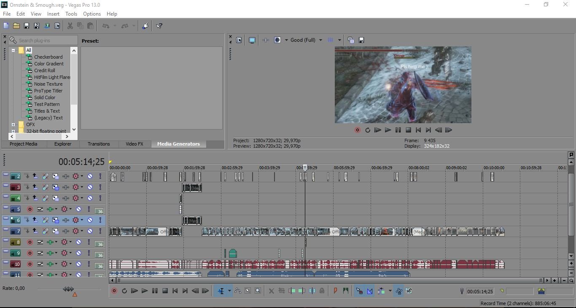Click the Delete X icon in timeline toolbar

[x=271, y=291]
